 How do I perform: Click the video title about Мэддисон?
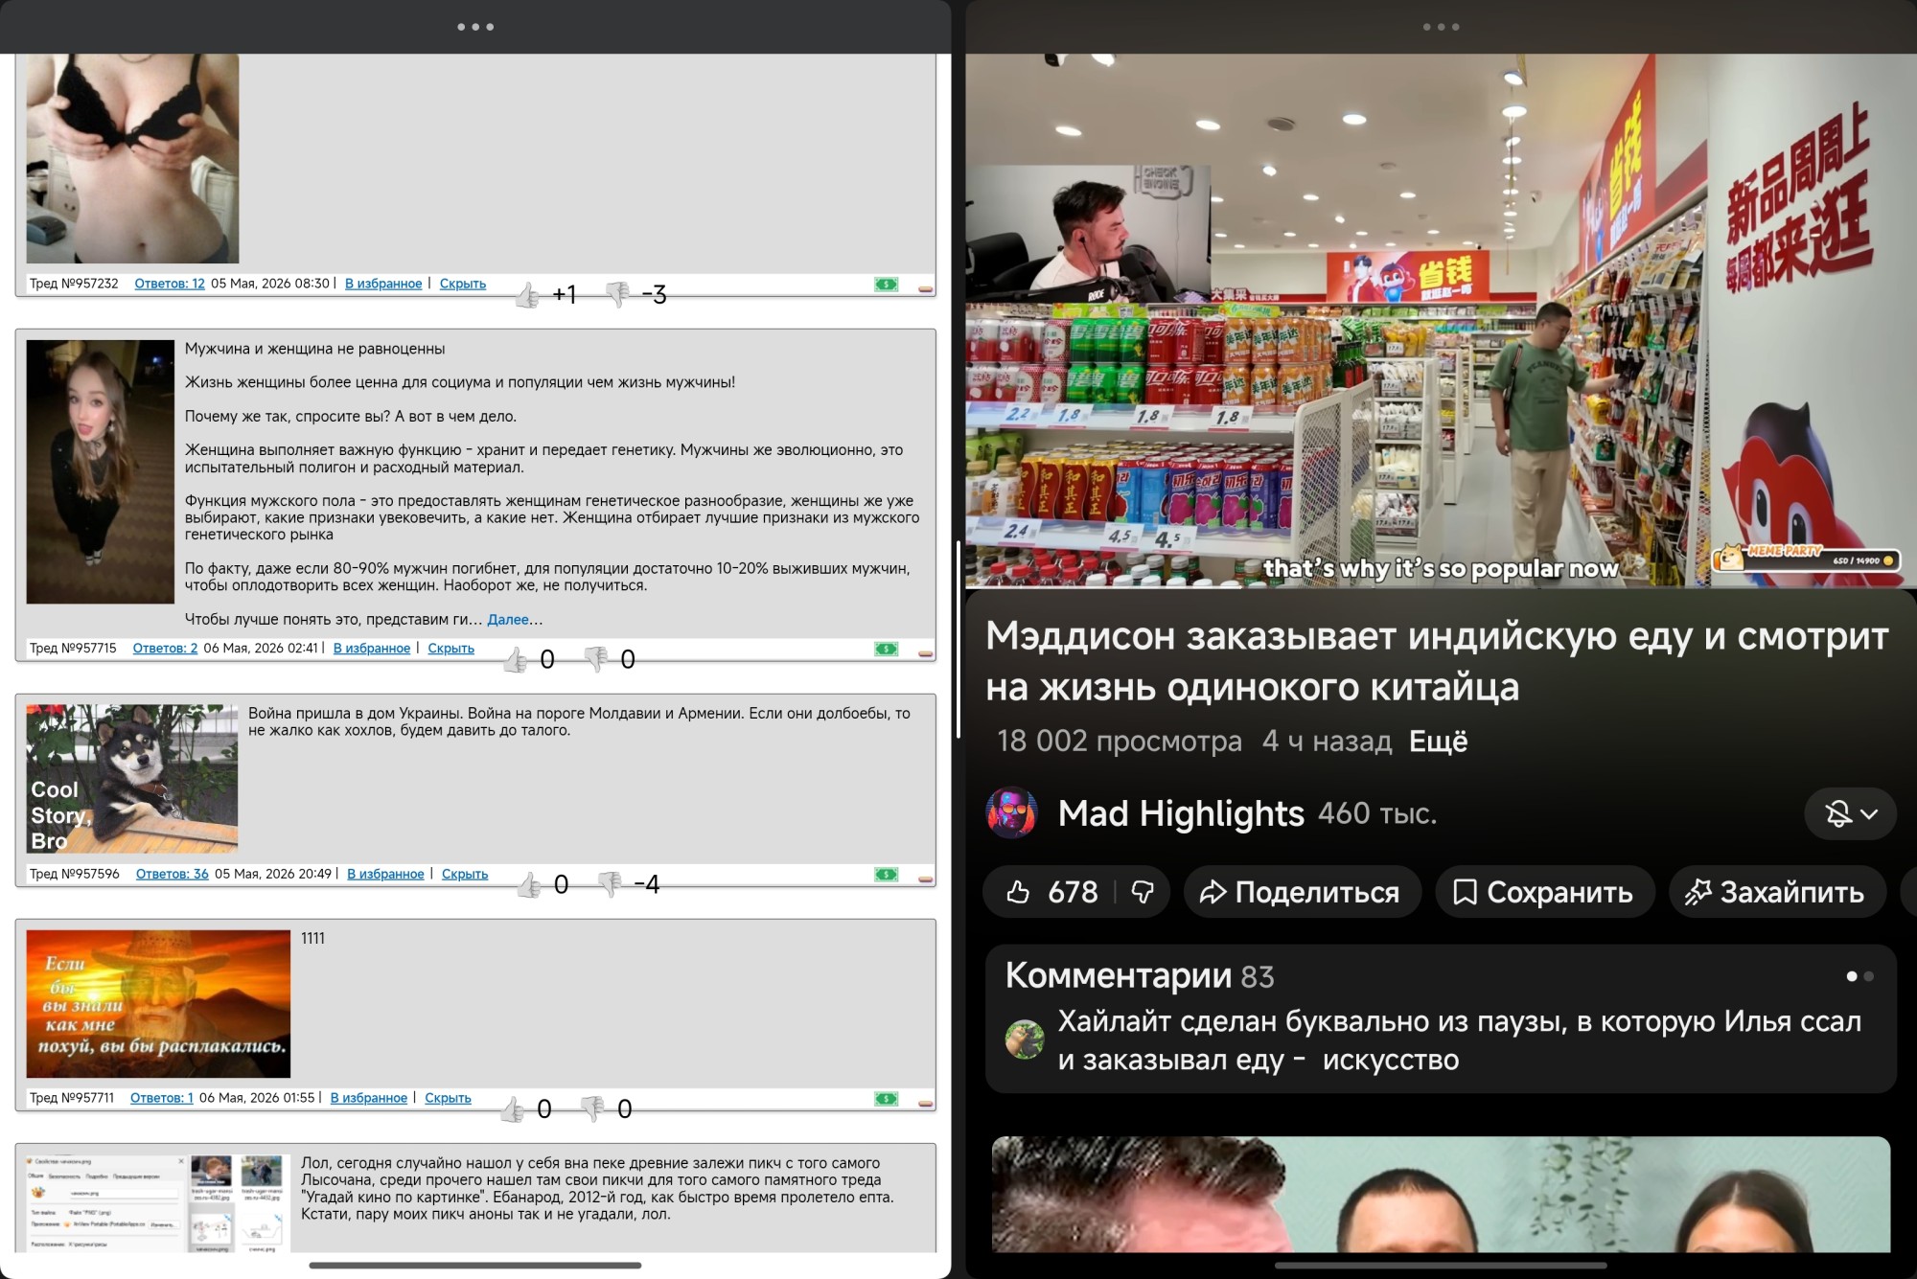[1437, 662]
